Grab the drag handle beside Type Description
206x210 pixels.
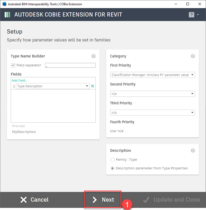[x=14, y=86]
